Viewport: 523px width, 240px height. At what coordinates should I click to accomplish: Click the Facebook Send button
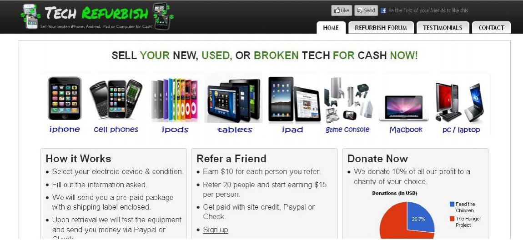tap(366, 10)
